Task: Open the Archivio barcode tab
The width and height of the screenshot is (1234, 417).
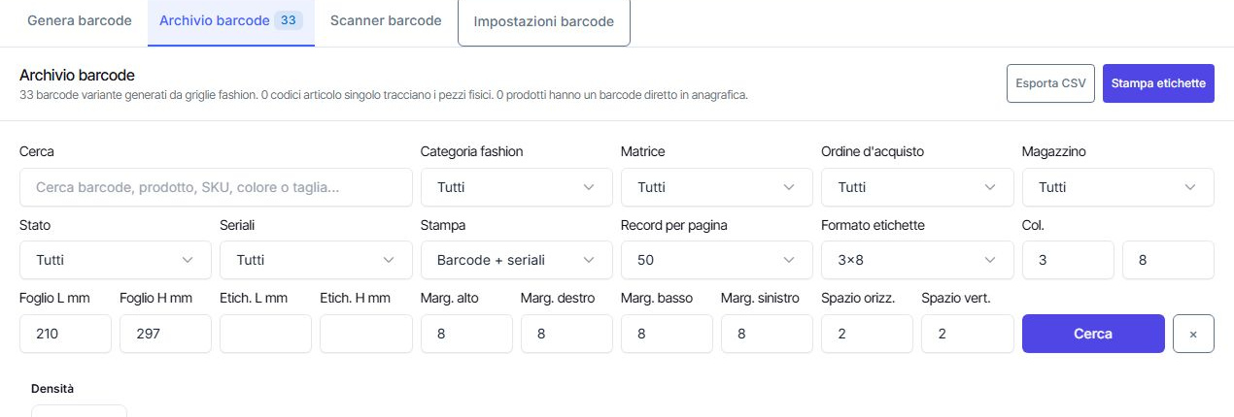Action: [x=231, y=20]
